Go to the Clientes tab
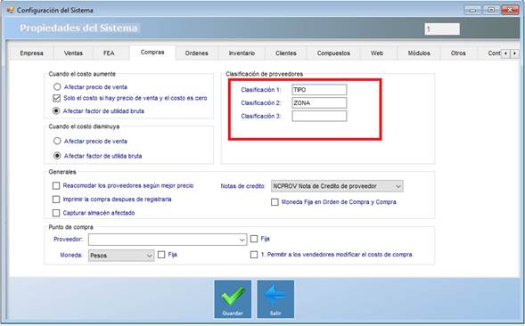The height and width of the screenshot is (326, 525). 286,53
